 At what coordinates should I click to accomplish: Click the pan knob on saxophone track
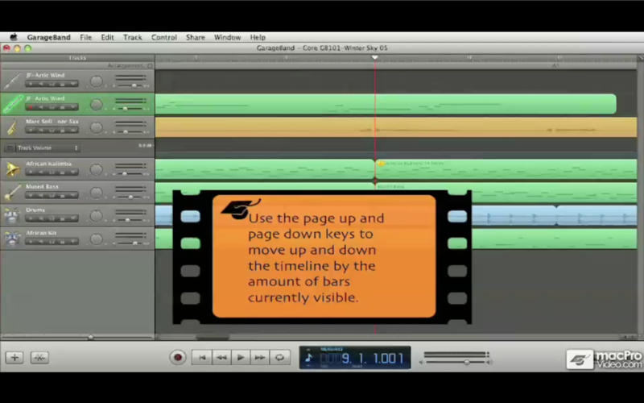tap(96, 127)
